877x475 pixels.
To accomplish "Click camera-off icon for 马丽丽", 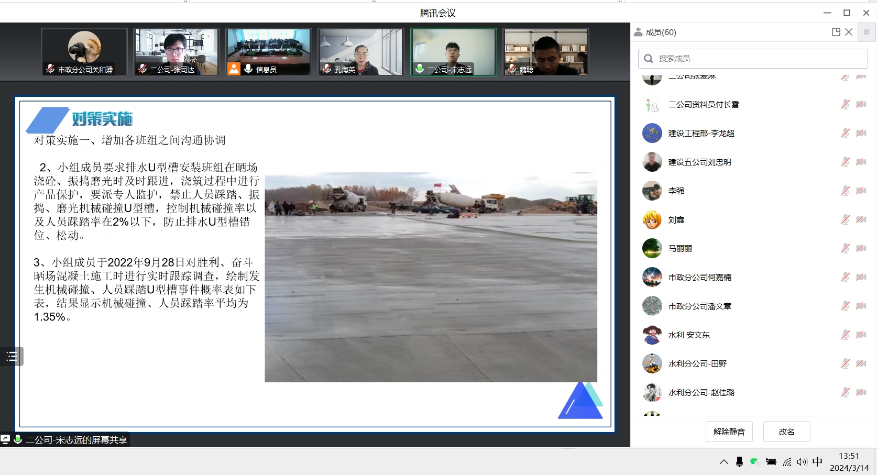I will (x=861, y=248).
